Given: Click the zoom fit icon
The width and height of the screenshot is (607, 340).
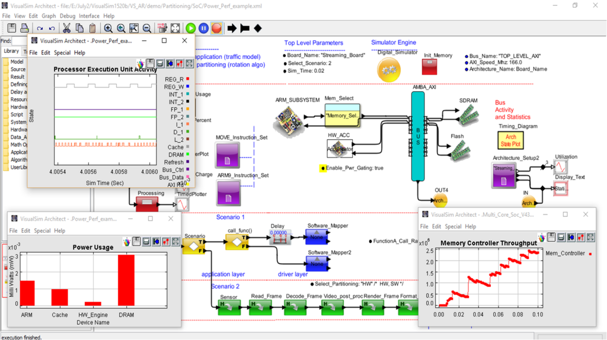Looking at the screenshot, I should [x=134, y=28].
